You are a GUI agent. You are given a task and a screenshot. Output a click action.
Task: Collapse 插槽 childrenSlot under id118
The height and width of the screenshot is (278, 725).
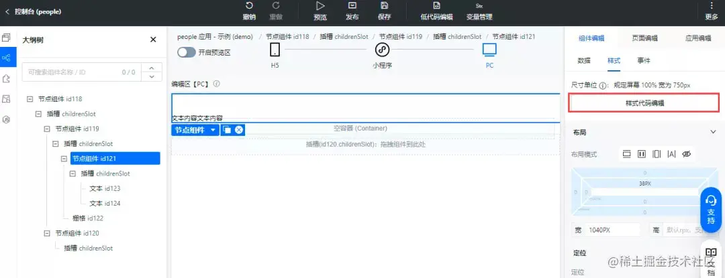coord(38,113)
